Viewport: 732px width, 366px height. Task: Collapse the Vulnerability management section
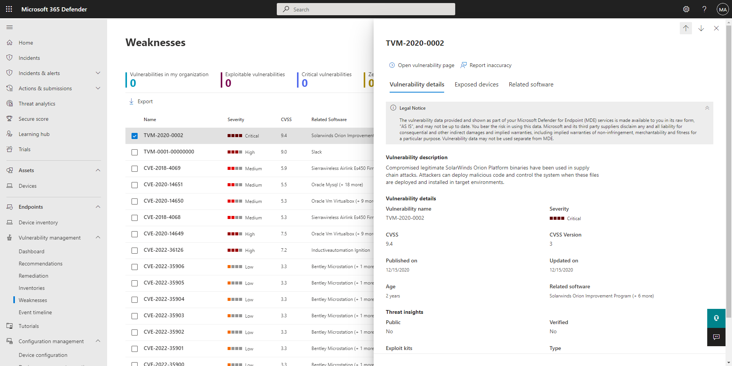point(98,237)
